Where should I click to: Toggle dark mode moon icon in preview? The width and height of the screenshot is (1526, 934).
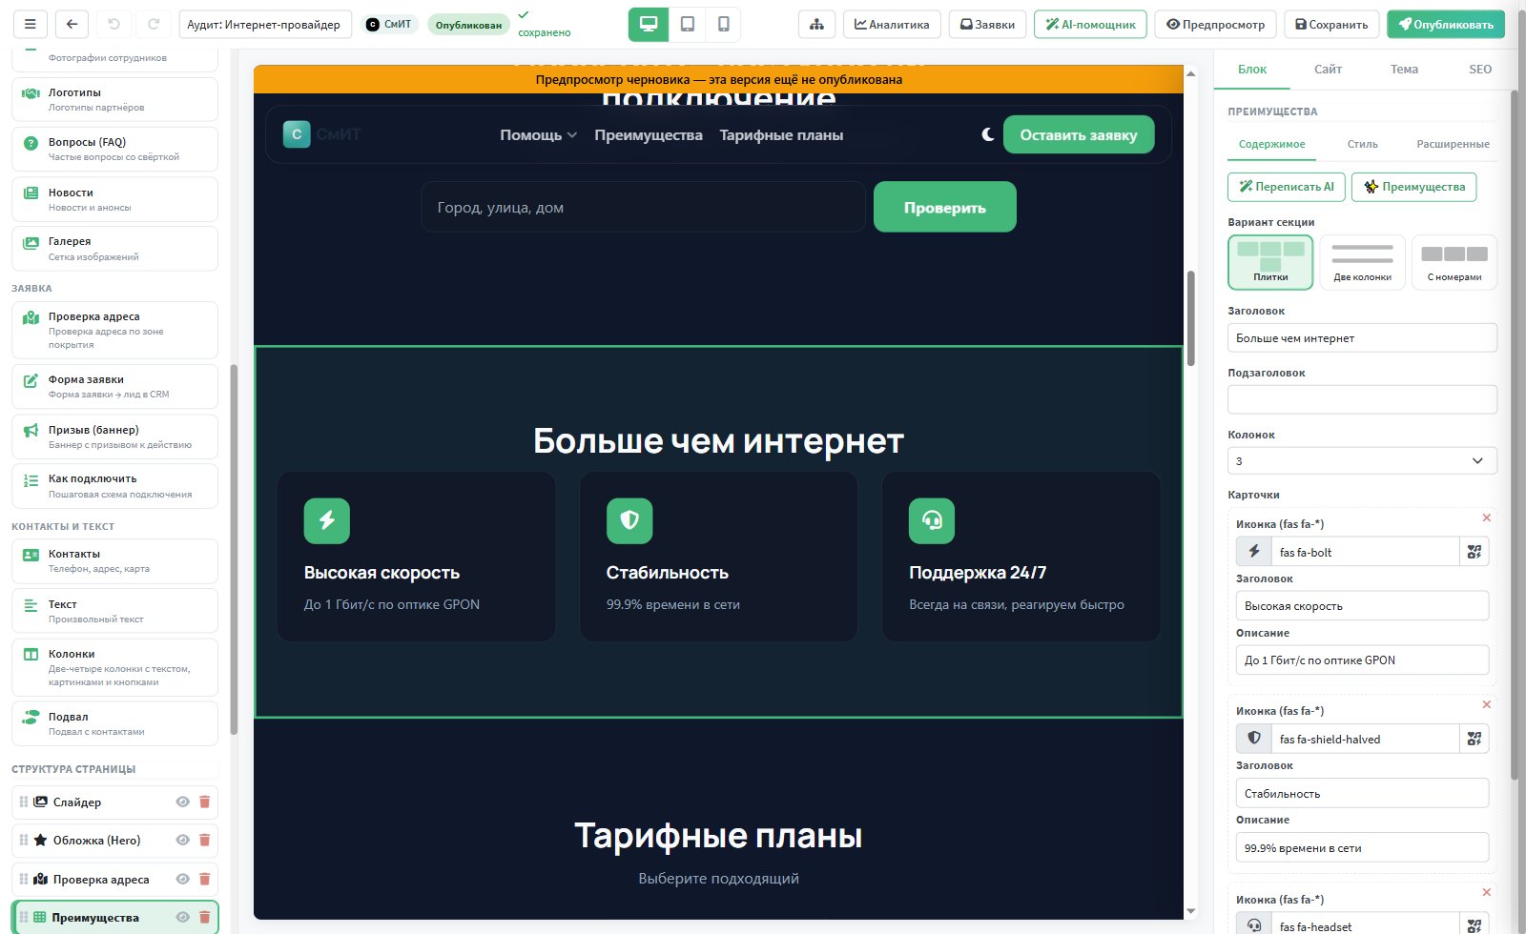[988, 134]
